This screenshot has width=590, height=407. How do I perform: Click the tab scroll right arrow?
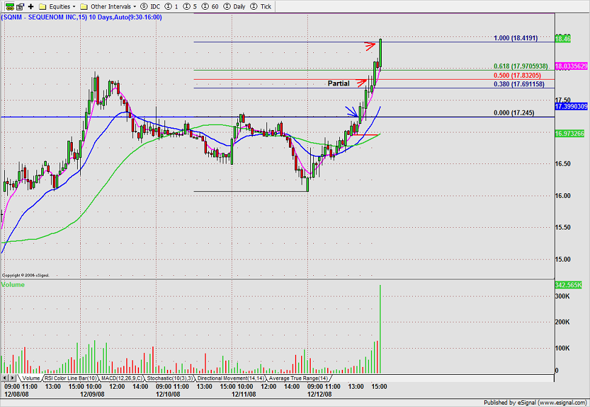point(12,378)
